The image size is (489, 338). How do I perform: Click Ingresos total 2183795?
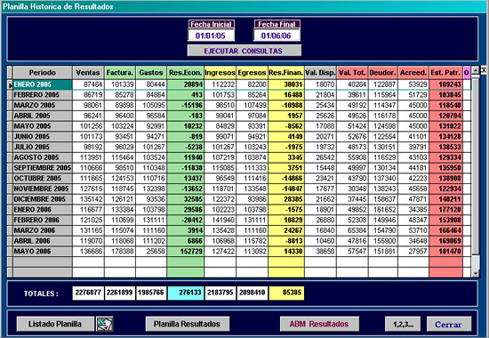tap(220, 293)
